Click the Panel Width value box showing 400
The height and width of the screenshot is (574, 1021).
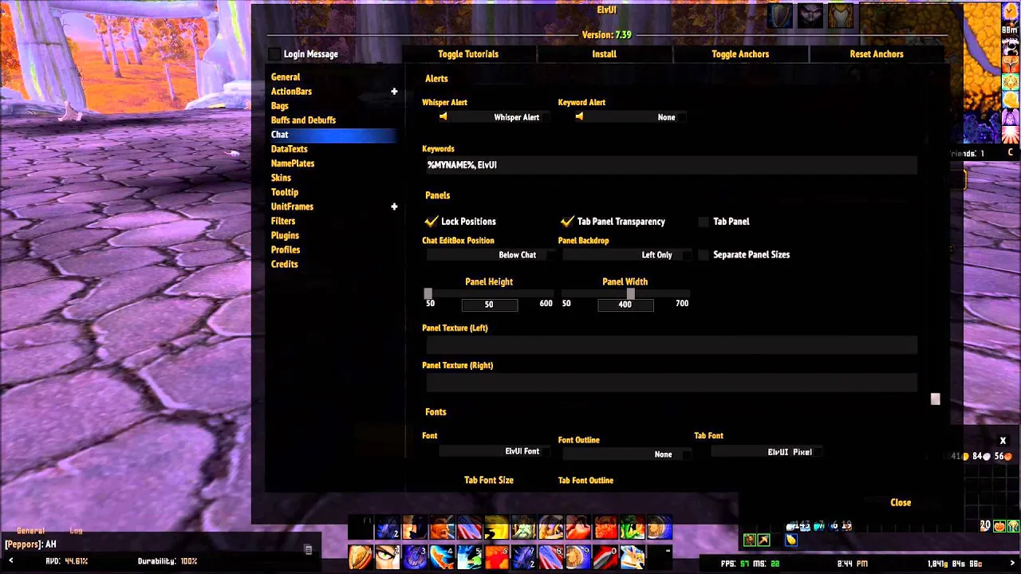pos(625,305)
